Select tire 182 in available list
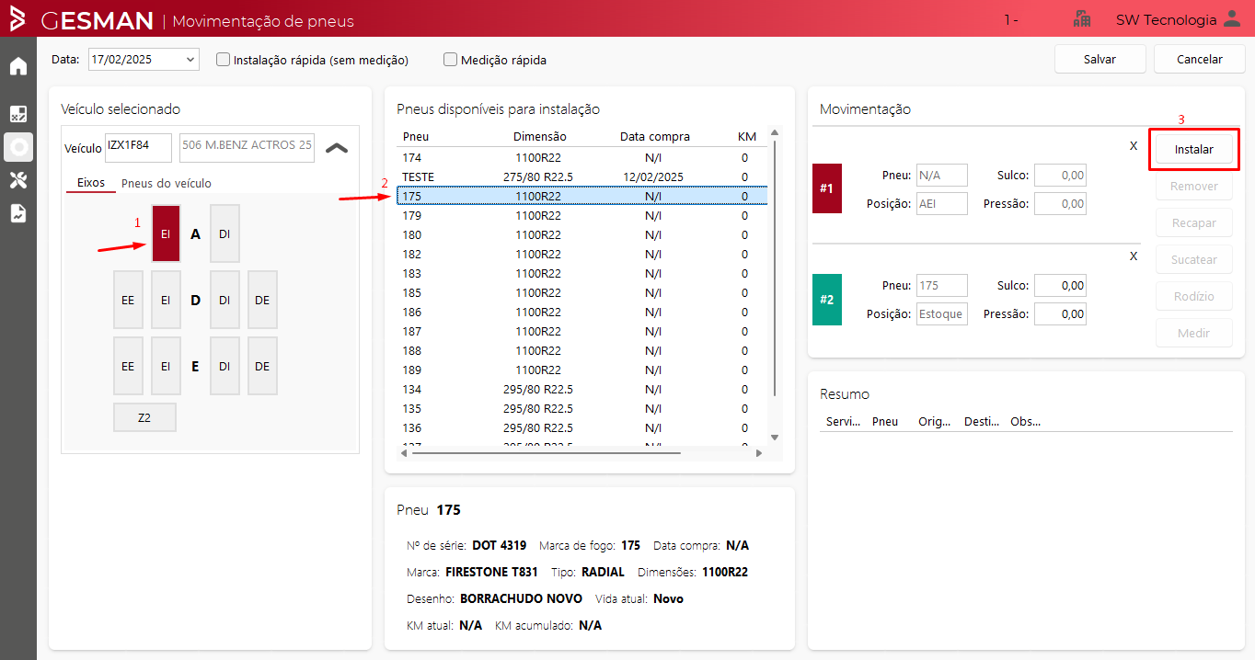The image size is (1255, 660). click(581, 254)
